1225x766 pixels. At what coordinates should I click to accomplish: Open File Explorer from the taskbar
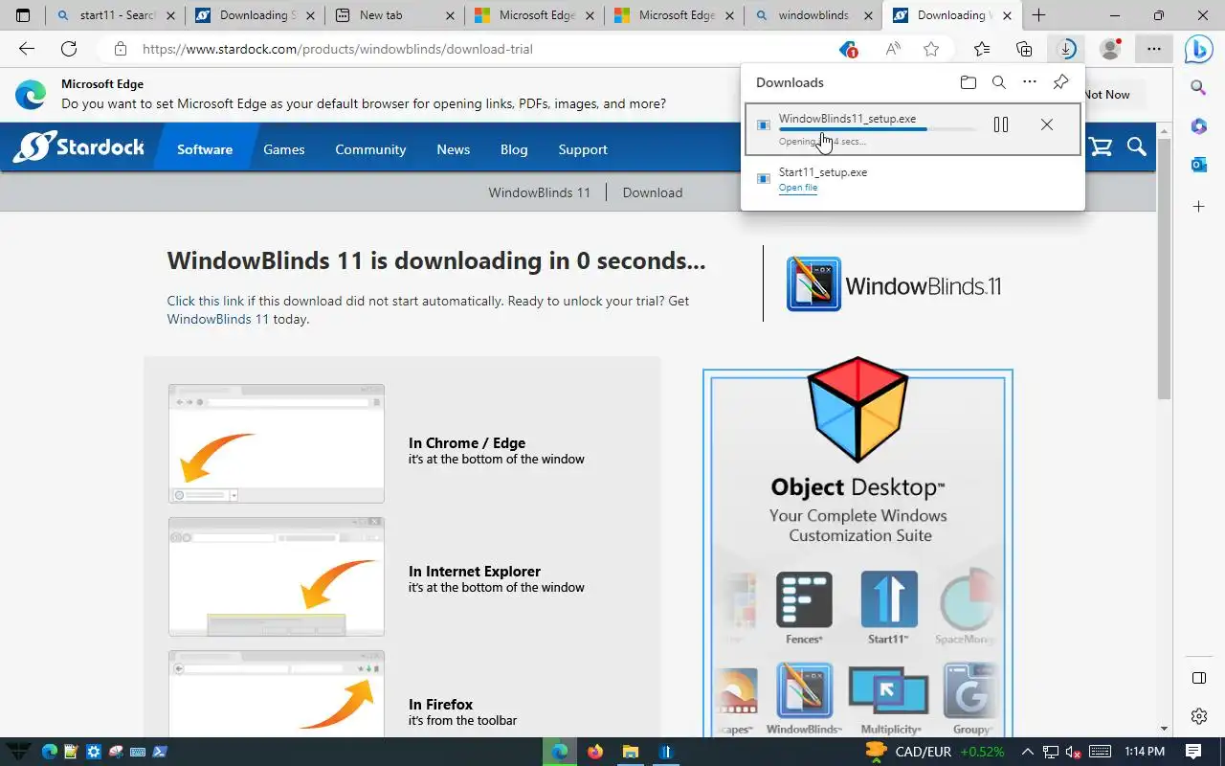630,752
